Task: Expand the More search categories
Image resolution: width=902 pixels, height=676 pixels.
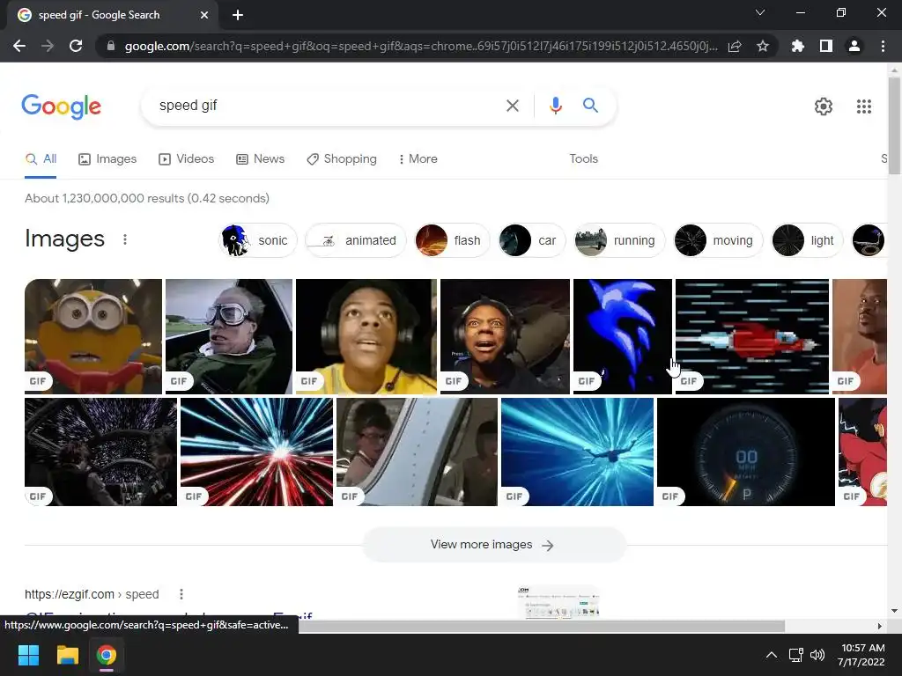Action: [418, 159]
